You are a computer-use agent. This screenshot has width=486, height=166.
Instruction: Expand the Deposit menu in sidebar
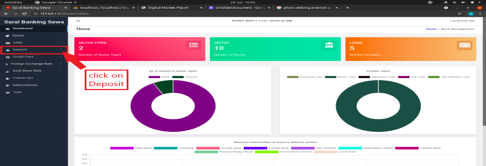click(x=34, y=49)
